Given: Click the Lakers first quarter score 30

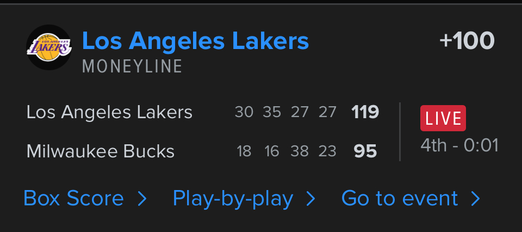Looking at the screenshot, I should [x=244, y=112].
